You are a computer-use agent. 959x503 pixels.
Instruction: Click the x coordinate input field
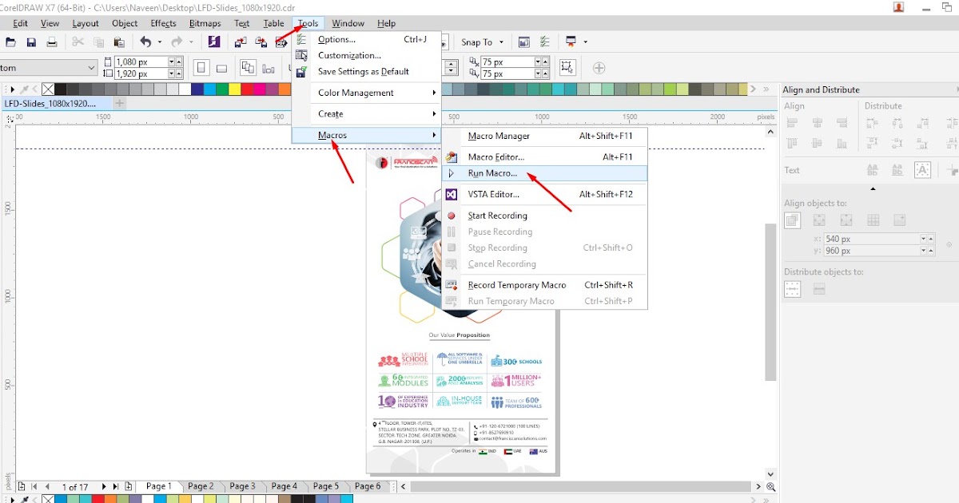[871, 238]
